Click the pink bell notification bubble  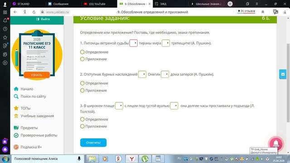click(x=276, y=143)
